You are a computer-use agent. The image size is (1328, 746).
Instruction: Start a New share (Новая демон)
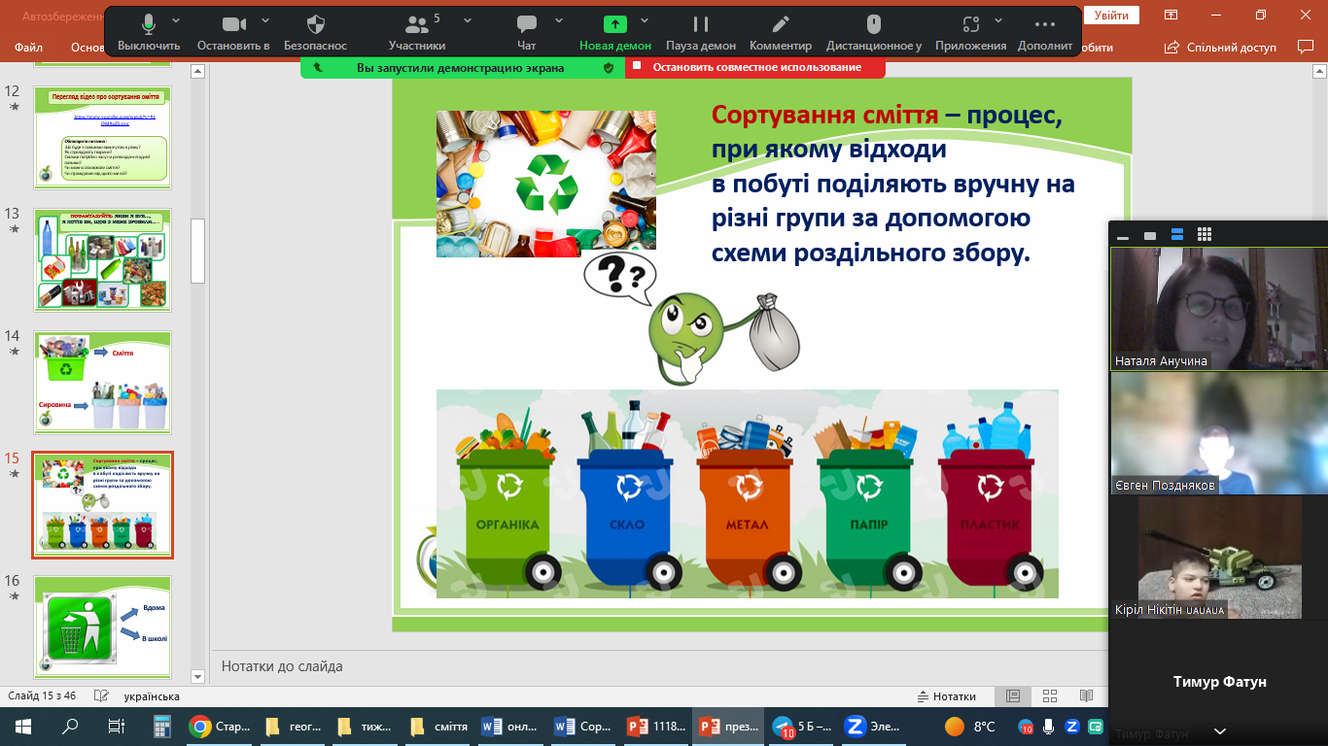[x=615, y=24]
